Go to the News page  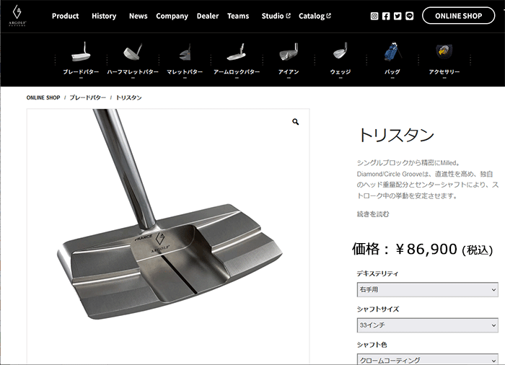139,16
